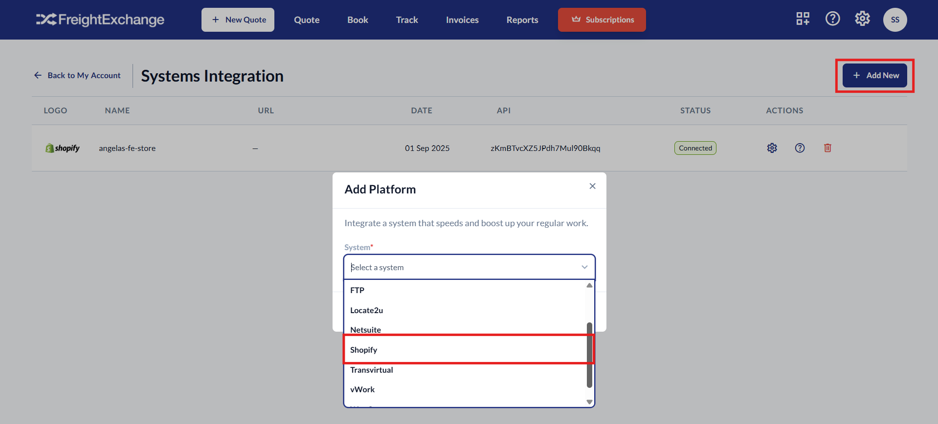Open help icon in Shopify row actions
Image resolution: width=938 pixels, height=424 pixels.
pyautogui.click(x=800, y=148)
